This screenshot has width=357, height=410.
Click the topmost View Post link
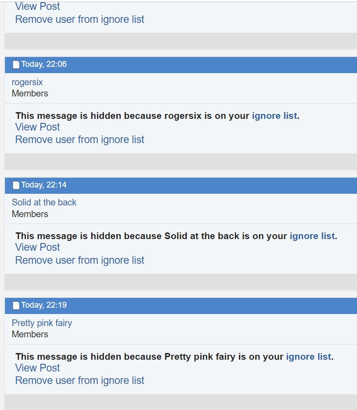tap(37, 6)
